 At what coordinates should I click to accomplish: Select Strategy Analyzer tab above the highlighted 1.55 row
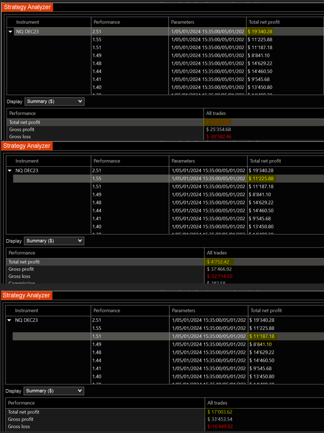pyautogui.click(x=26, y=146)
